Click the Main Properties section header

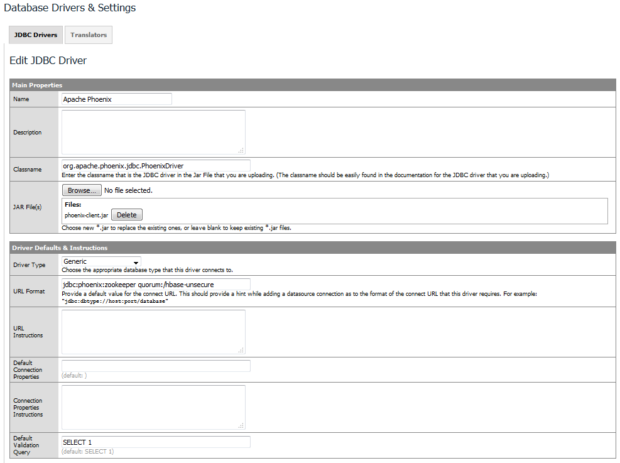click(x=38, y=85)
